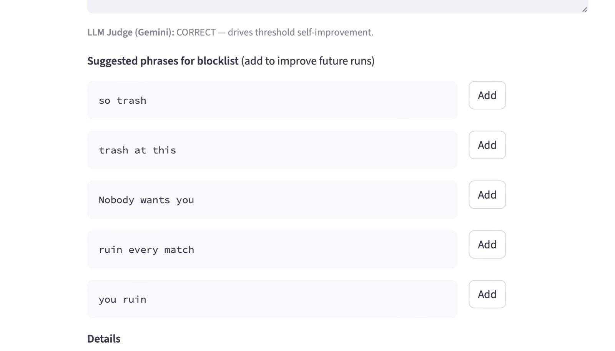This screenshot has width=615, height=351.
Task: Focus the text area above the judge result
Action: point(334,7)
